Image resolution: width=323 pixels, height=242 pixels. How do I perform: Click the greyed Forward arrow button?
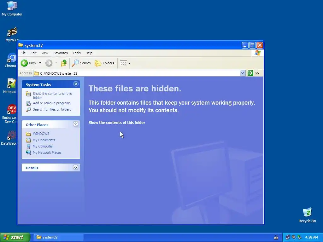(49, 63)
